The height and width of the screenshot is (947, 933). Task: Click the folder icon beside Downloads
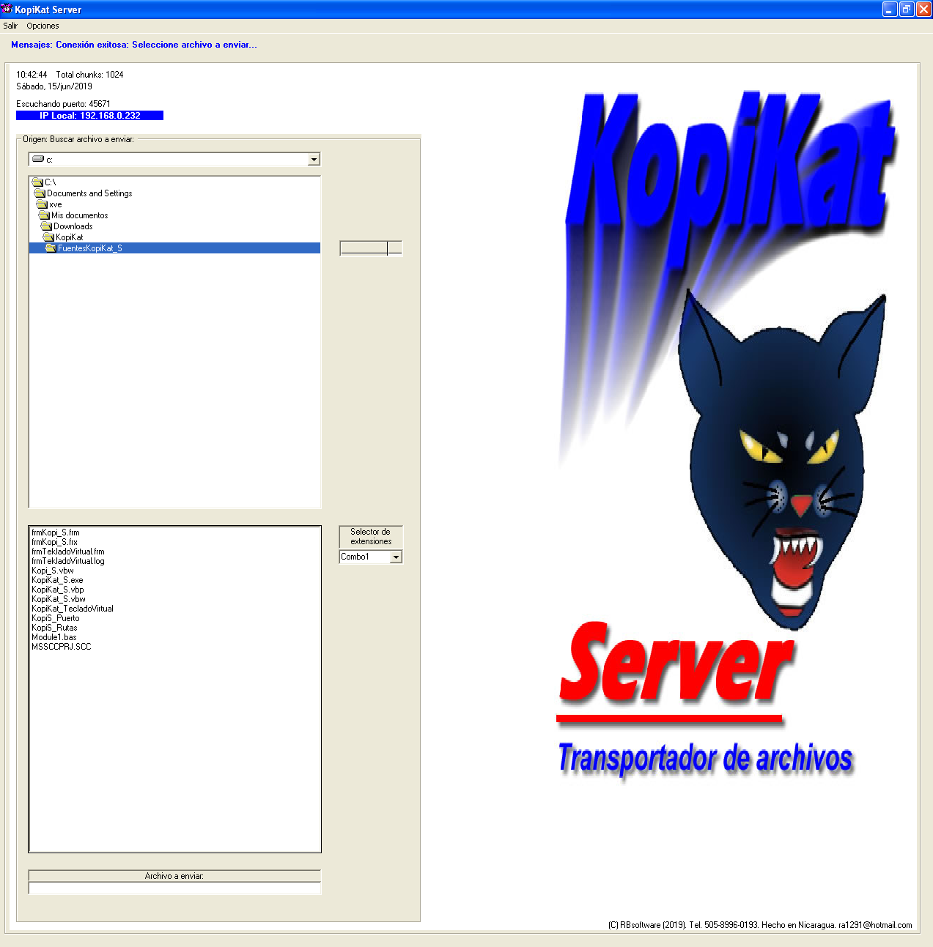point(46,226)
